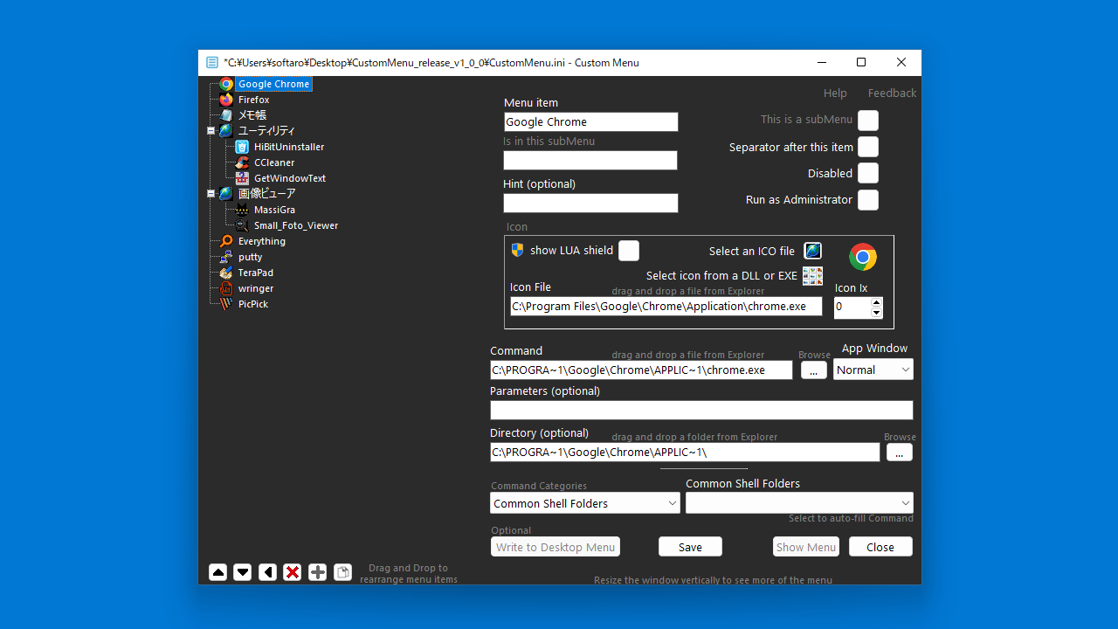Browse for the Directory folder

pos(899,453)
